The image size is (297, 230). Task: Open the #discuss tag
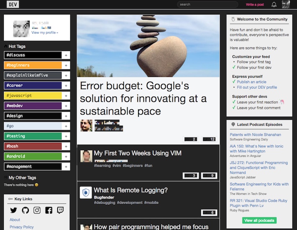coord(33,55)
